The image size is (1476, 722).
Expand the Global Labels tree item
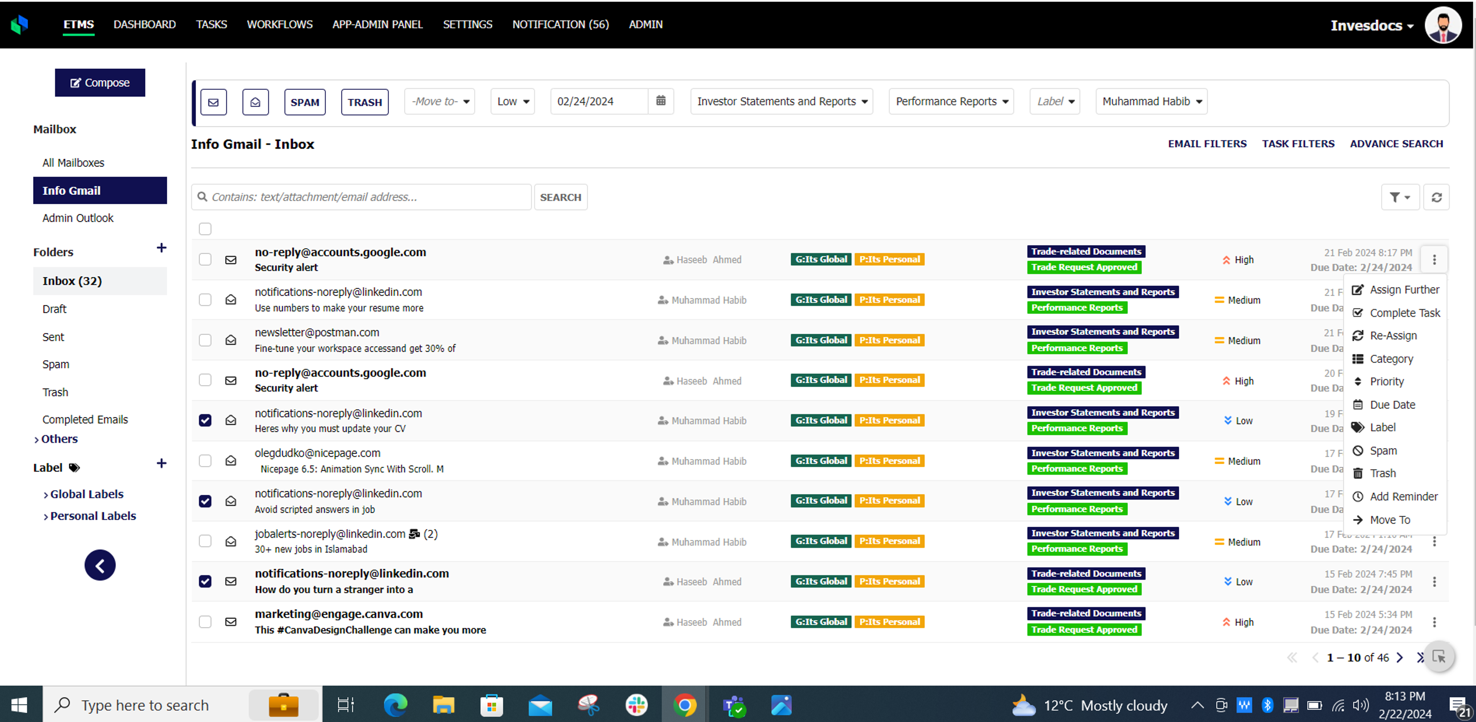[83, 494]
